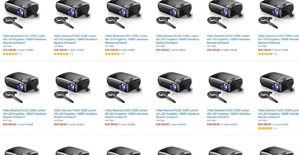
Task: Open third top-row Video Beamer FUJSU title
Action: pos(127,39)
